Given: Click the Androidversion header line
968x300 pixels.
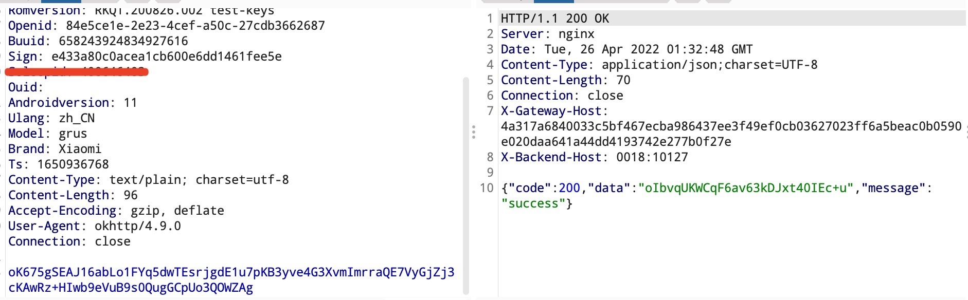Looking at the screenshot, I should pos(72,103).
